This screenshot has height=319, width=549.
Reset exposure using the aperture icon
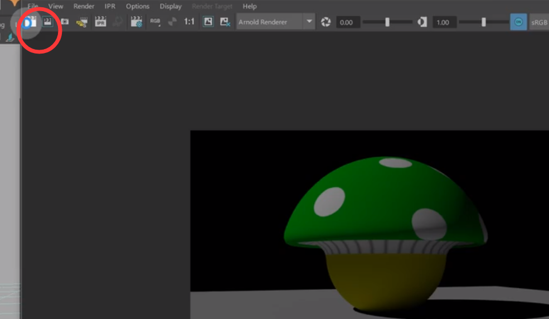coord(326,22)
